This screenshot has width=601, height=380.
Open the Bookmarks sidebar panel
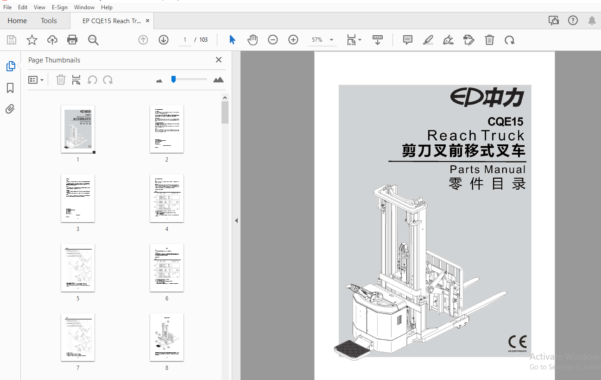pyautogui.click(x=10, y=88)
